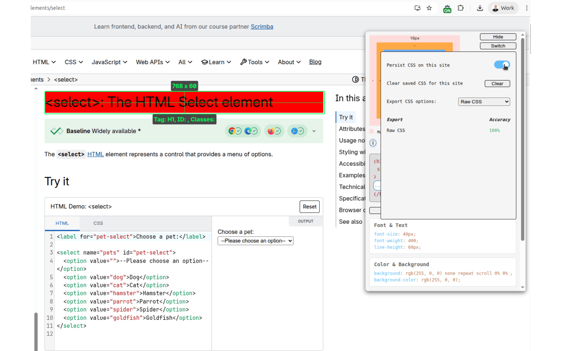
Task: Open the pet selection dropdown in the demo
Action: 255,240
